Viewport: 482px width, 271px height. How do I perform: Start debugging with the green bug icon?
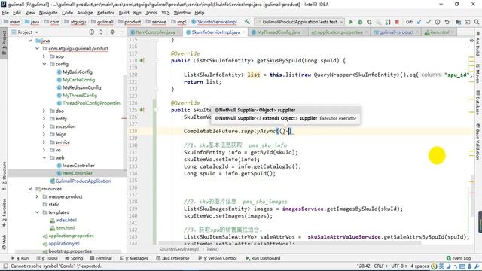360,22
